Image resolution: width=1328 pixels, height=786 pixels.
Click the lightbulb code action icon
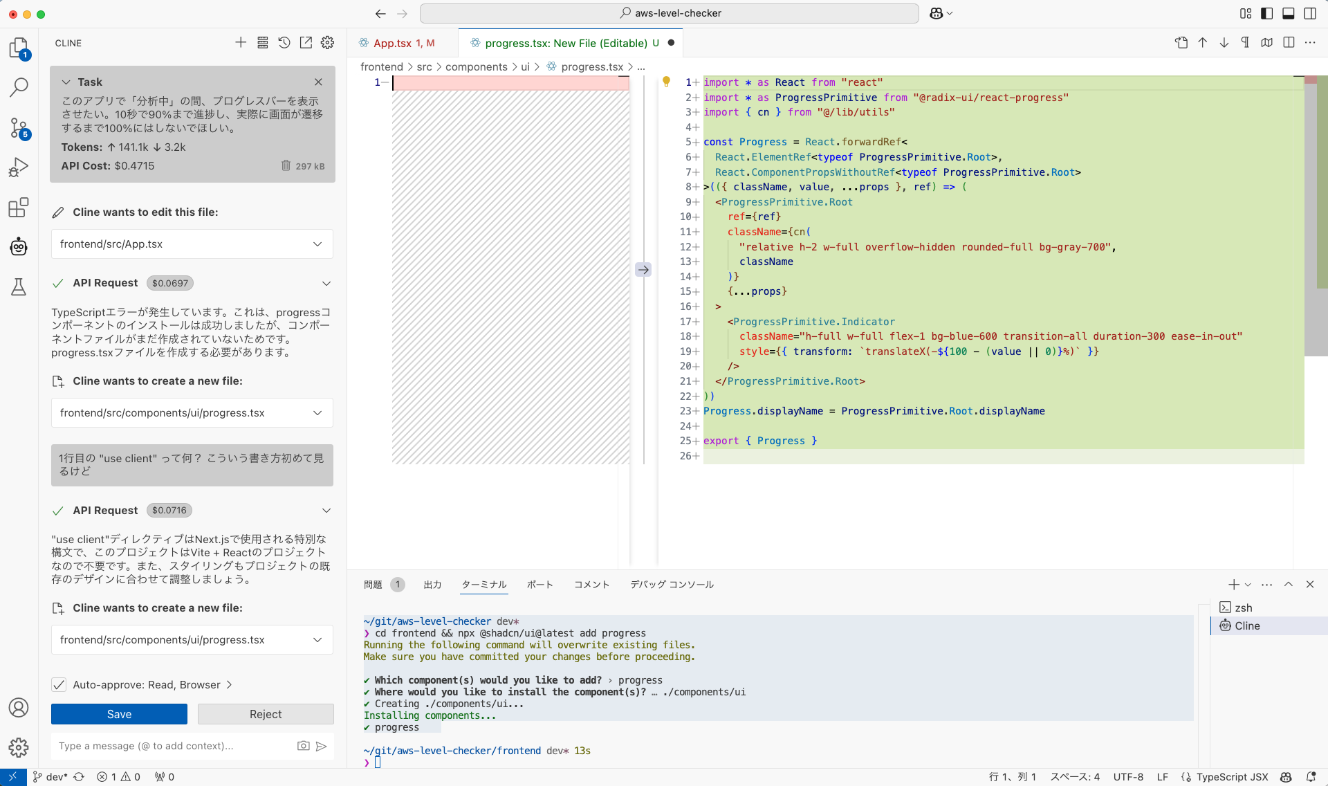coord(666,82)
